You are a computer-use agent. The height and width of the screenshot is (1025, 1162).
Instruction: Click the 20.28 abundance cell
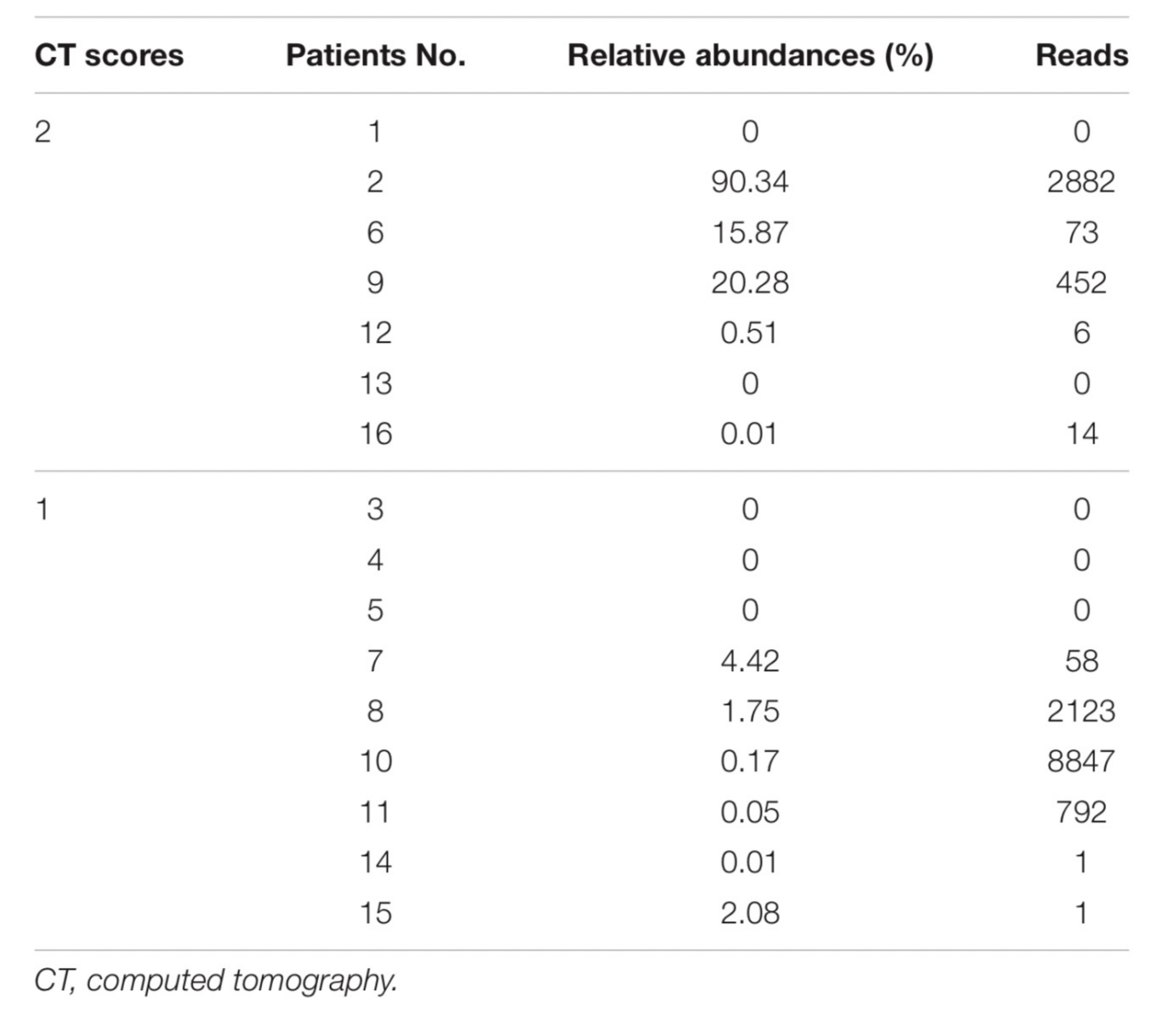pos(750,282)
